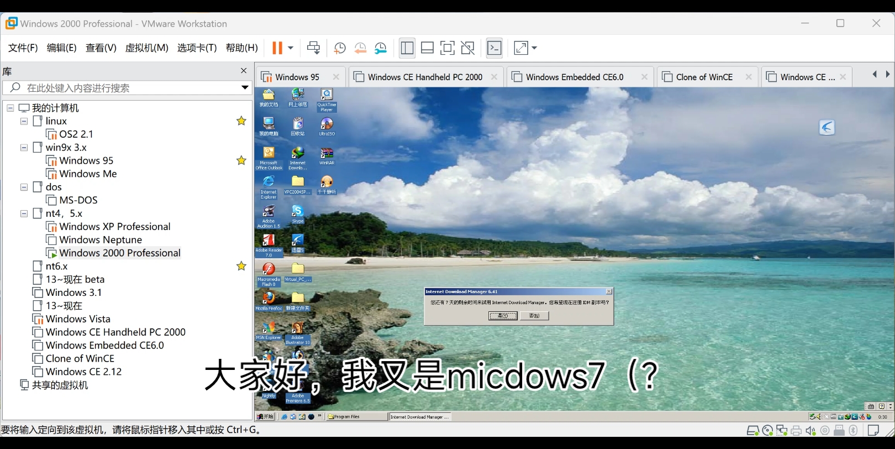Click the hard disk device status icon
This screenshot has height=449, width=895.
(752, 431)
